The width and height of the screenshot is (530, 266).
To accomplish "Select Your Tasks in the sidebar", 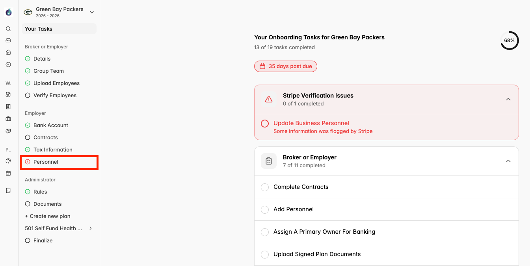I will coord(39,29).
